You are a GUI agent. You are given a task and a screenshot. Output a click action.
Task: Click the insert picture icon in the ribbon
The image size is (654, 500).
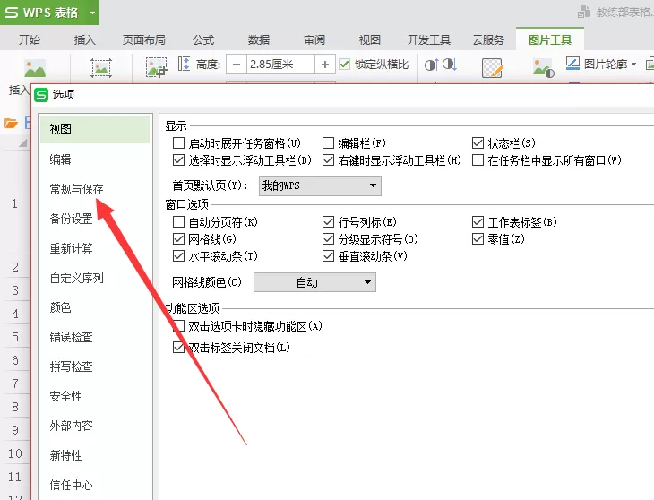coord(35,68)
